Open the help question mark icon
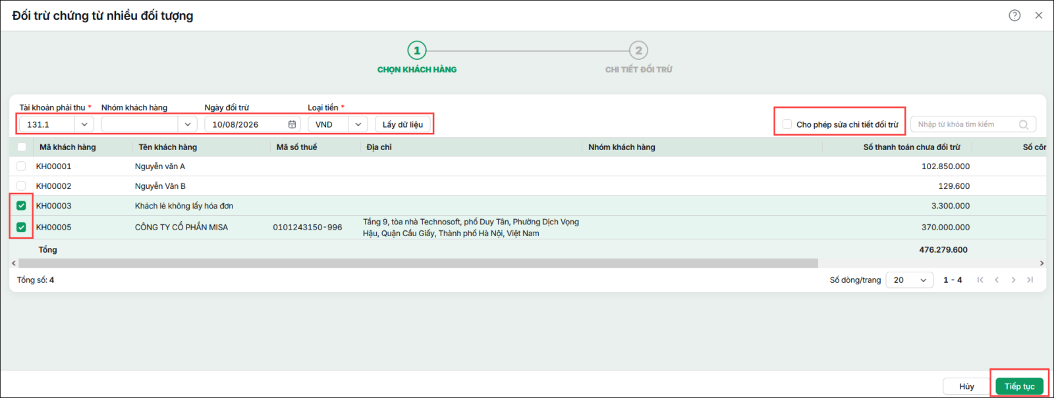The height and width of the screenshot is (398, 1054). tap(1014, 15)
